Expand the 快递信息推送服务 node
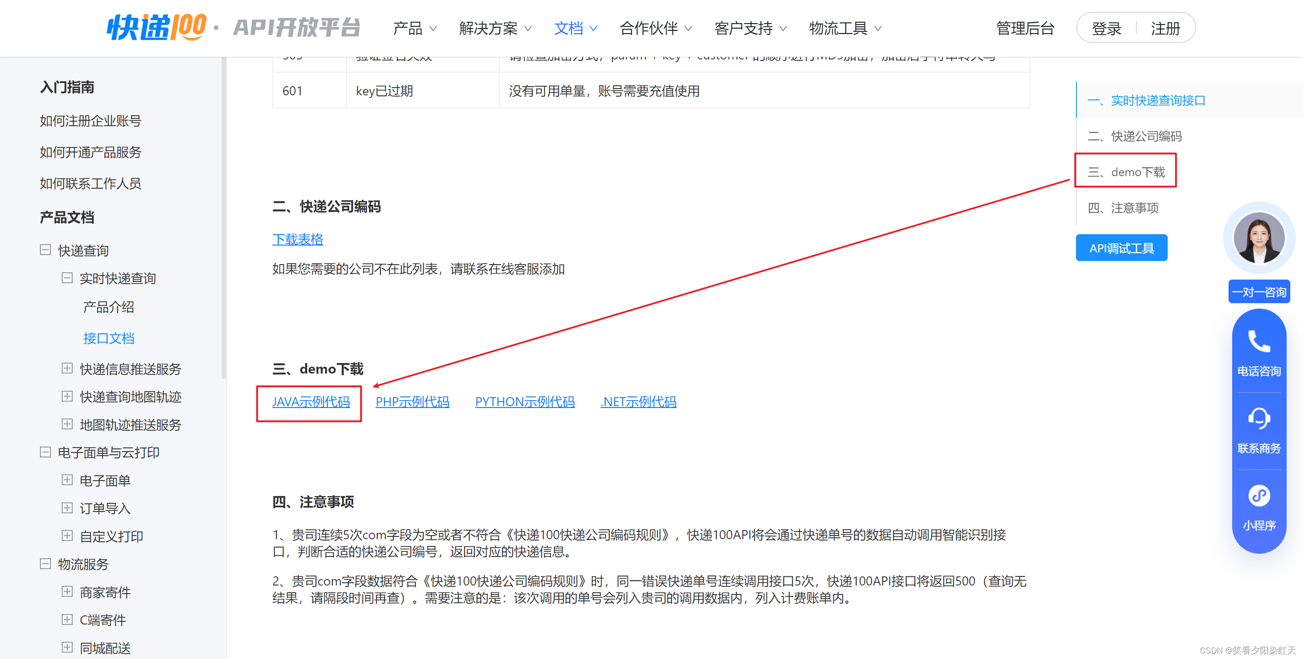The height and width of the screenshot is (659, 1303). (x=67, y=368)
